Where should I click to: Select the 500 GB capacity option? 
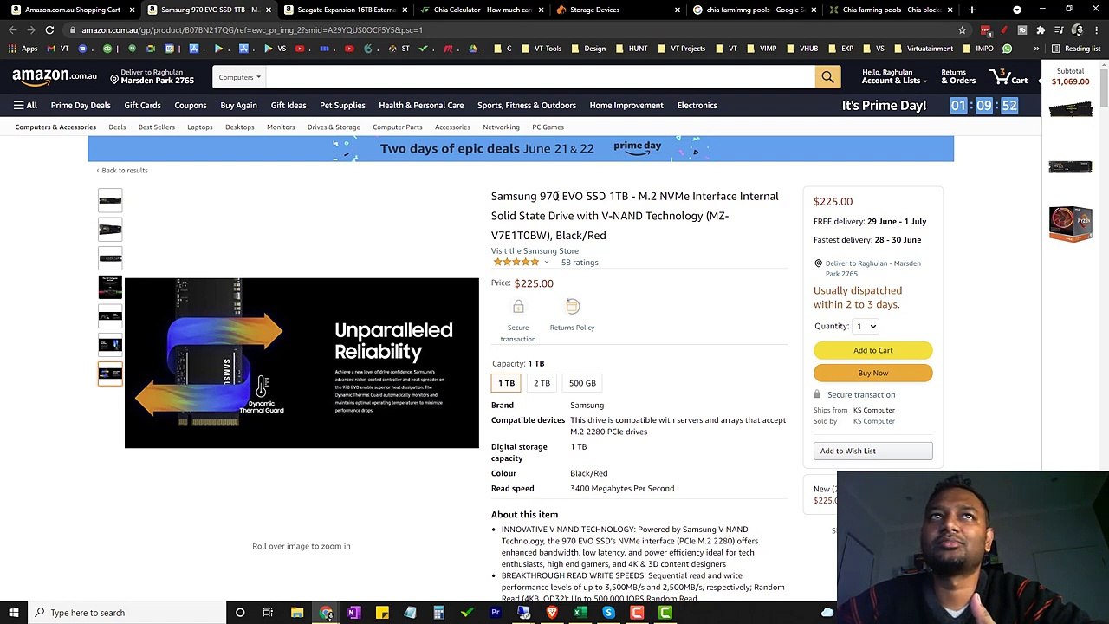(x=582, y=383)
